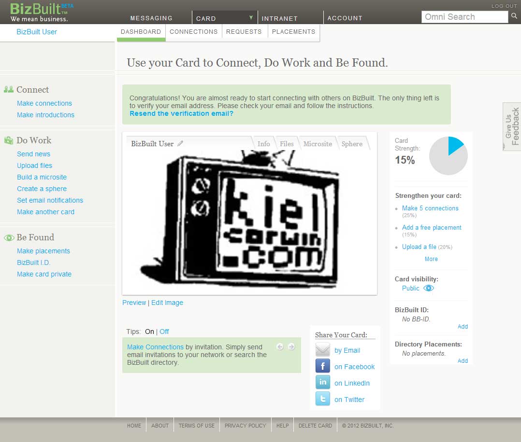The image size is (521, 442).
Task: Open Make introductions link
Action: [x=45, y=115]
